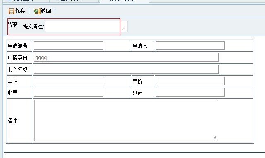The width and height of the screenshot is (265, 158).
Task: Click the 申请人 label cell
Action: [143, 45]
